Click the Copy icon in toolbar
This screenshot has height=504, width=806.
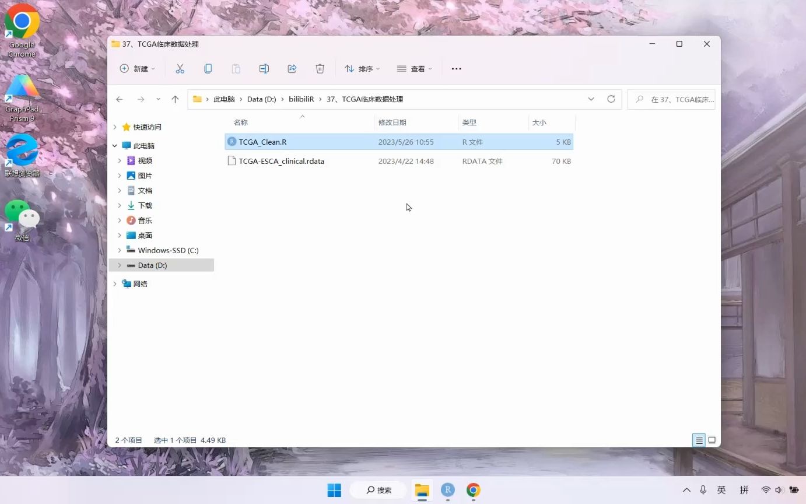(208, 69)
